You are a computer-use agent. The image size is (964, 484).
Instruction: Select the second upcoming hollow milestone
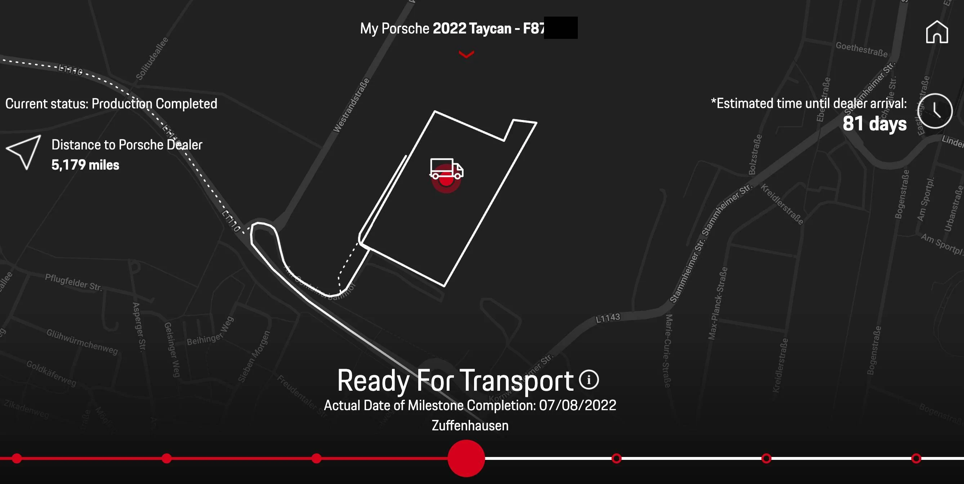[767, 458]
